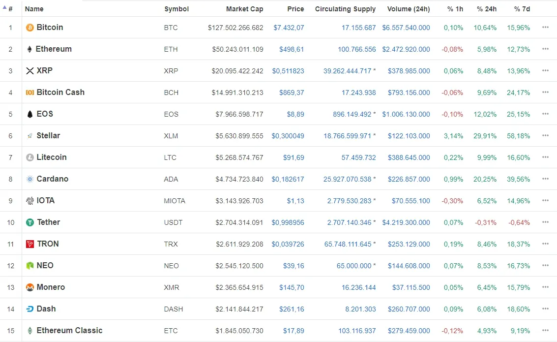Open the three-dot menu for IOTA row
557x342 pixels.
coord(545,200)
